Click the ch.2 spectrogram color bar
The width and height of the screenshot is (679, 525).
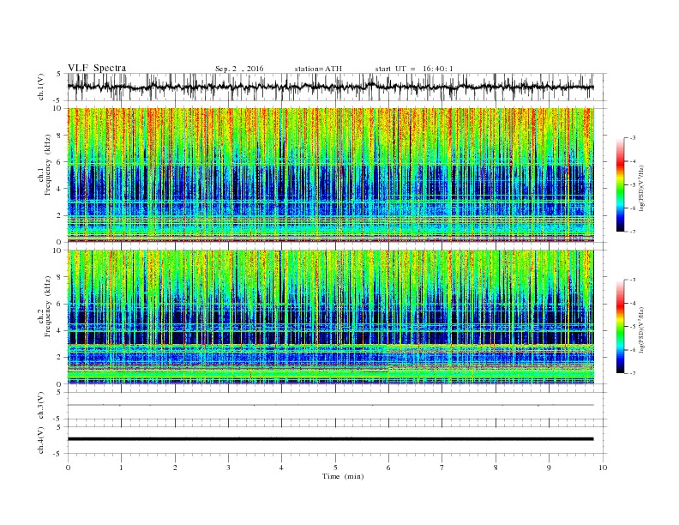620,327
